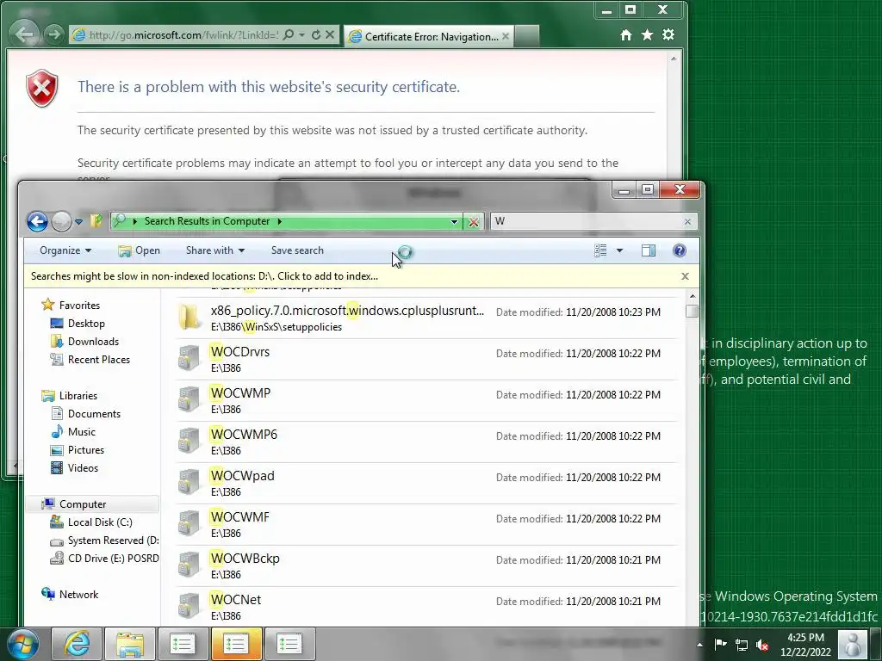Stop search with red X in address bar
The image size is (882, 661).
coord(474,221)
